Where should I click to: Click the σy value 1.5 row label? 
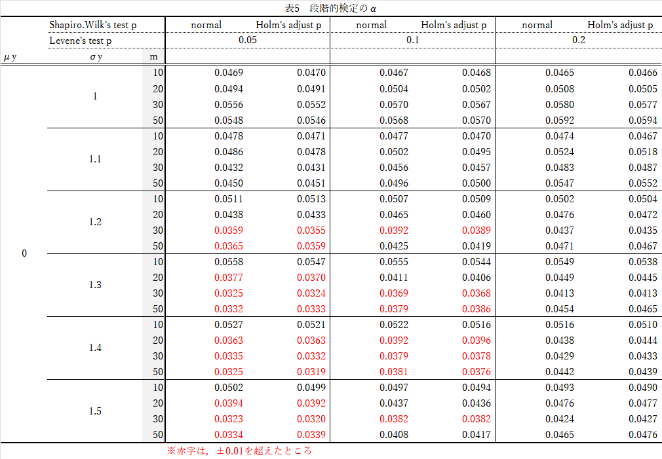pyautogui.click(x=95, y=411)
